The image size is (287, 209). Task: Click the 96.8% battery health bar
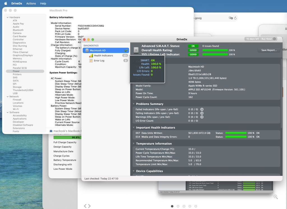point(67,137)
